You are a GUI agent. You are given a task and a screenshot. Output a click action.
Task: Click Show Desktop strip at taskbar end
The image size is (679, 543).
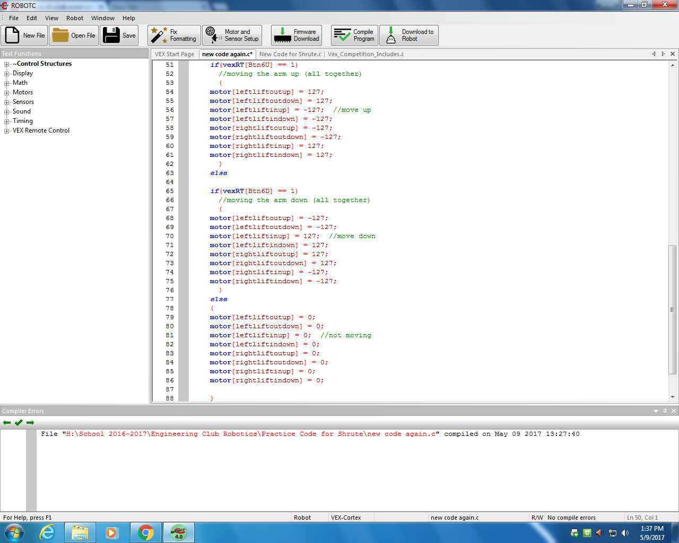[675, 532]
